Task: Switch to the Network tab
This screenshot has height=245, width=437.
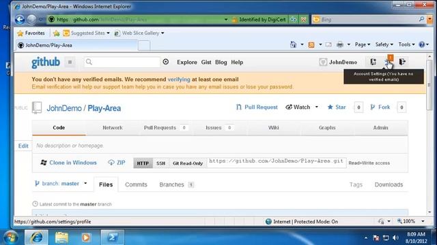Action: click(x=113, y=128)
